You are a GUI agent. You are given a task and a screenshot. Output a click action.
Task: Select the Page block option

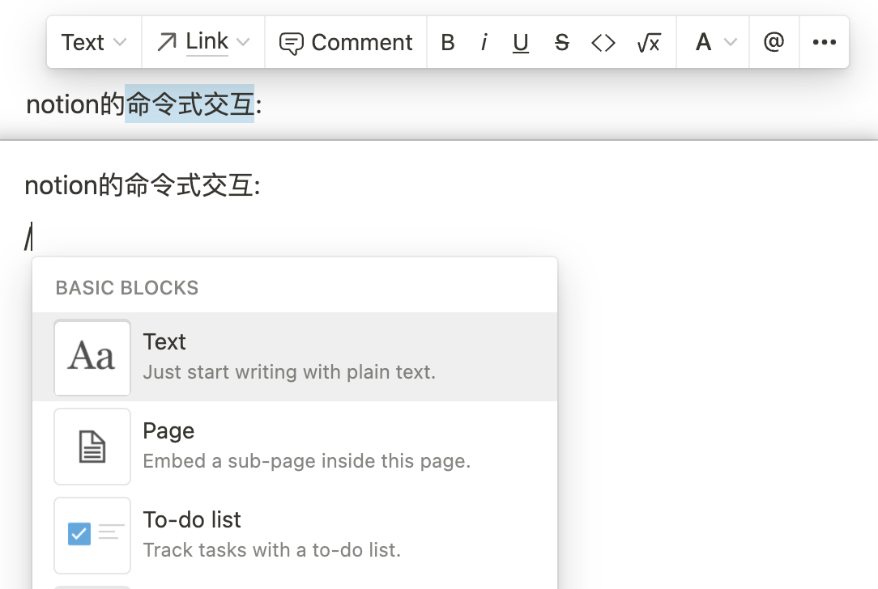295,446
